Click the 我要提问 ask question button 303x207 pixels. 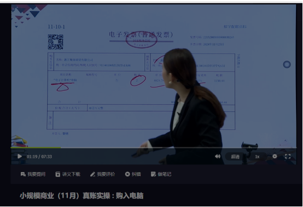pos(33,174)
